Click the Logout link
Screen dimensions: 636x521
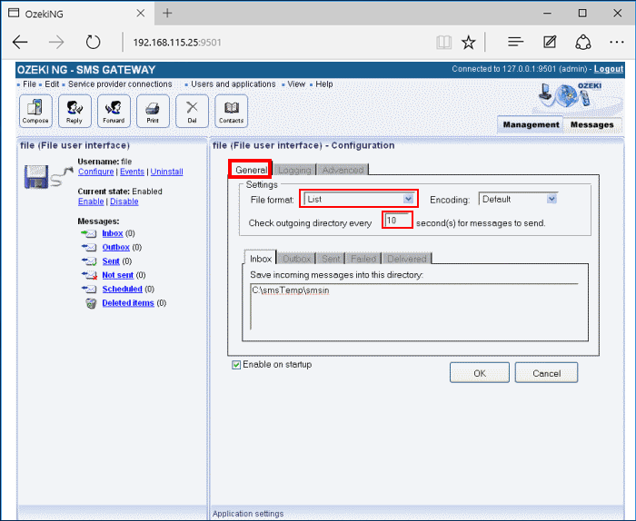click(x=609, y=69)
